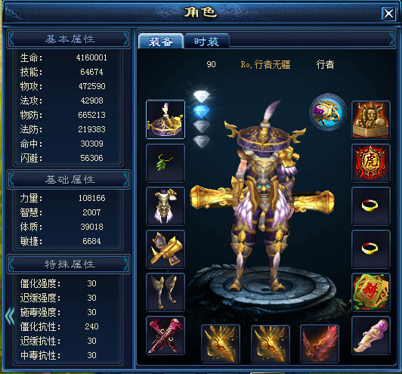The image size is (402, 374).
Task: Collapse the attributes panel with double-arrow
Action: click(x=10, y=316)
